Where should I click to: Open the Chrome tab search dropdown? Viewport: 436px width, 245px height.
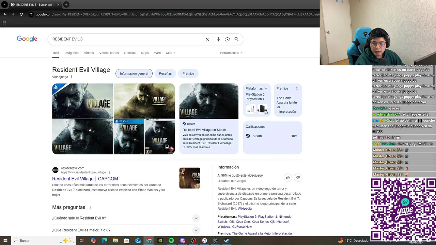coord(4,4)
